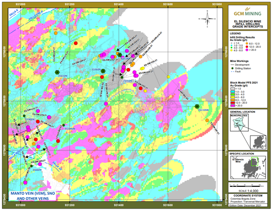Click the ES900N drilling station marker

click(x=24, y=116)
